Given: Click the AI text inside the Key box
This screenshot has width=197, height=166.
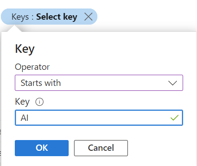Looking at the screenshot, I should tap(25, 118).
